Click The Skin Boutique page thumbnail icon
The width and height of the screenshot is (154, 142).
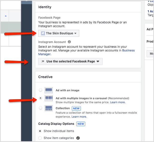click(42, 33)
